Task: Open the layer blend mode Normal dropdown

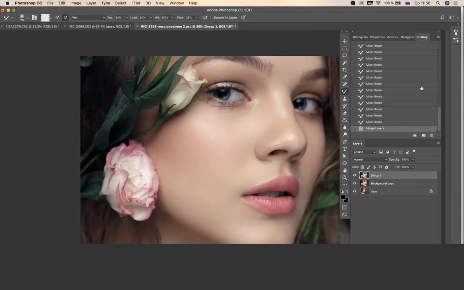Action: [x=370, y=159]
